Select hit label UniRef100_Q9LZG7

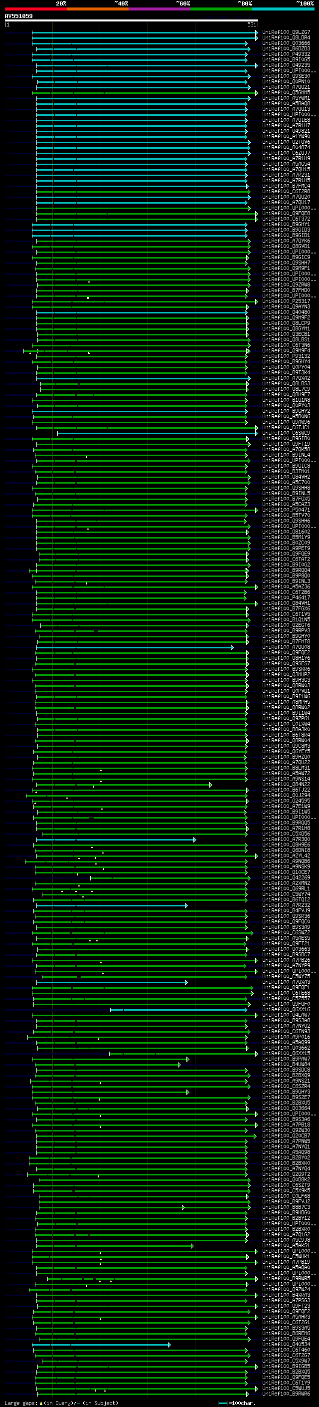[x=286, y=33]
